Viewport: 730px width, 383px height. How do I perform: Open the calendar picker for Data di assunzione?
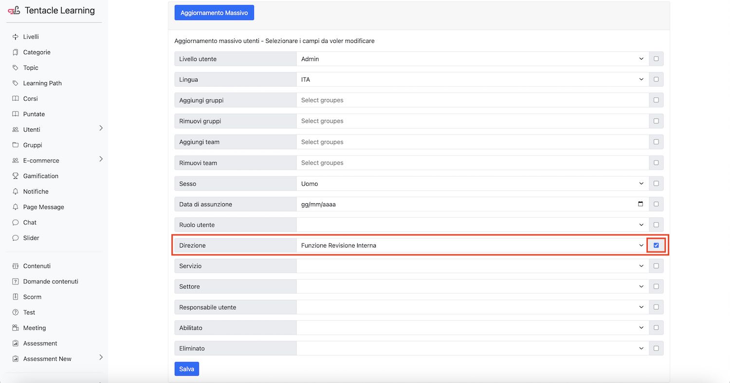point(640,204)
